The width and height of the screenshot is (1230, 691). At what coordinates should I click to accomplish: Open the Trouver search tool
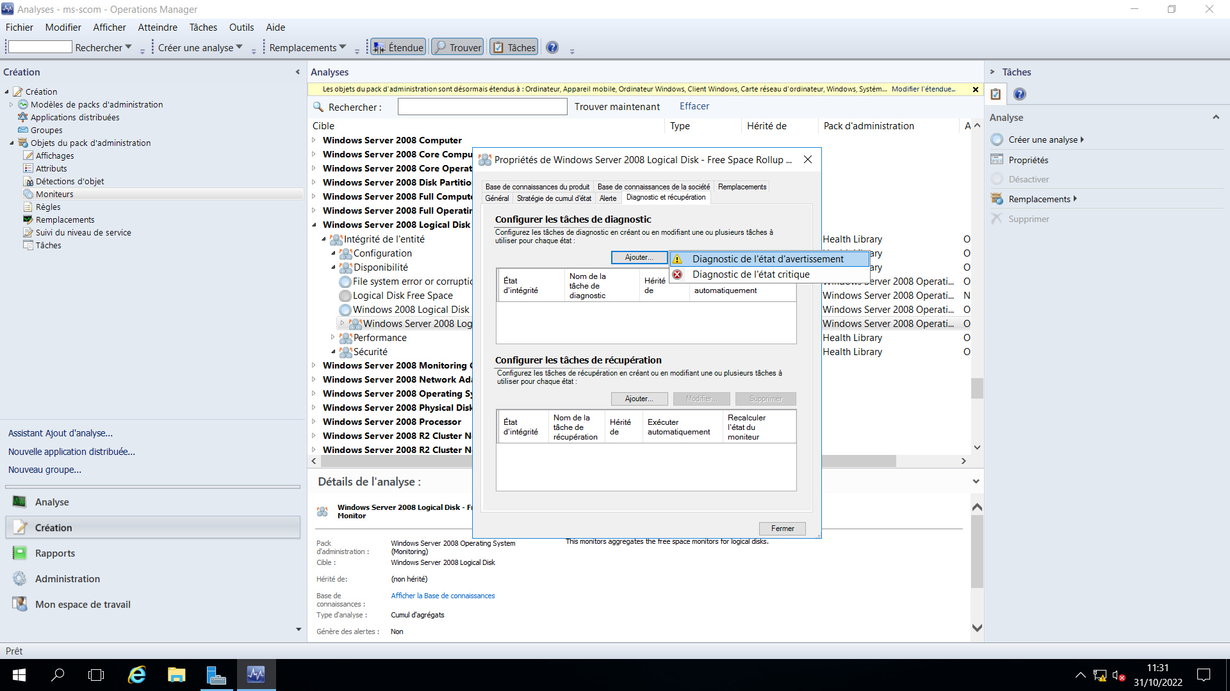click(457, 46)
